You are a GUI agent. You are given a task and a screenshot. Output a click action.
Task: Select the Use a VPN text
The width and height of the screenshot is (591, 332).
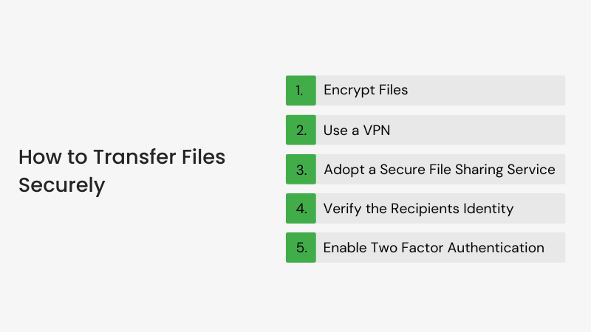tap(357, 131)
